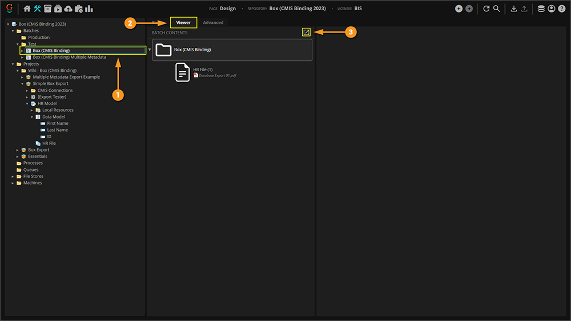Refresh the tree with the reload icon
This screenshot has height=321, width=571.
point(486,9)
